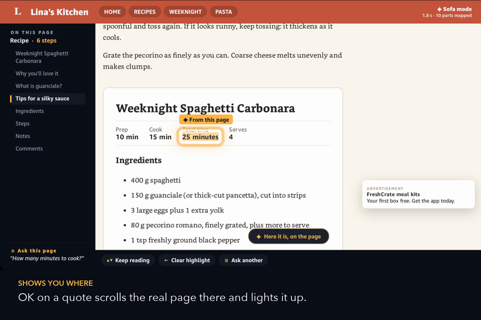The image size is (481, 320).
Task: Click the From this page tag
Action: coord(206,120)
